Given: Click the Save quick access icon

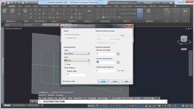Looking at the screenshot, I should 15,3.
